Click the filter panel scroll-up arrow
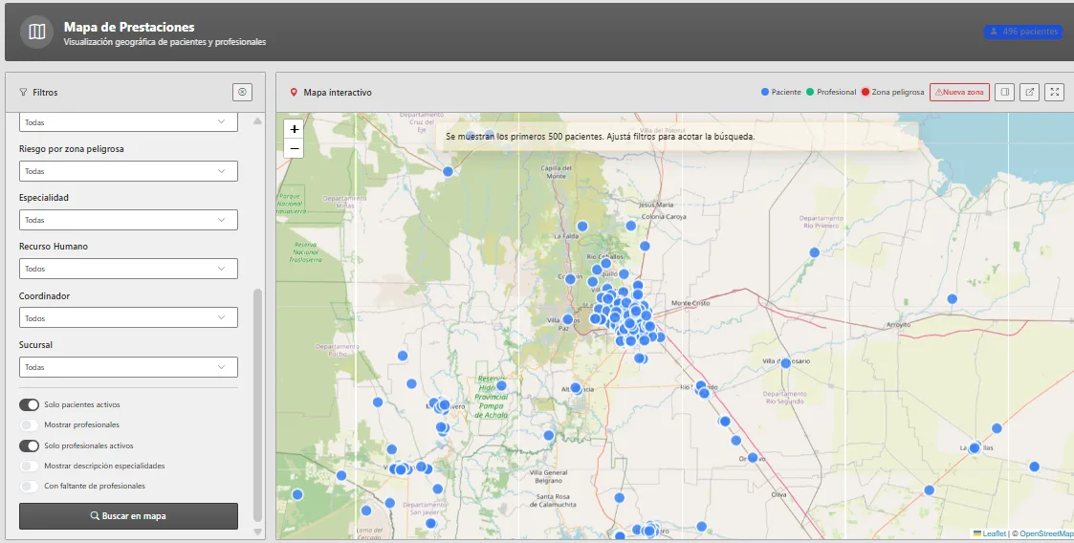 pyautogui.click(x=257, y=121)
